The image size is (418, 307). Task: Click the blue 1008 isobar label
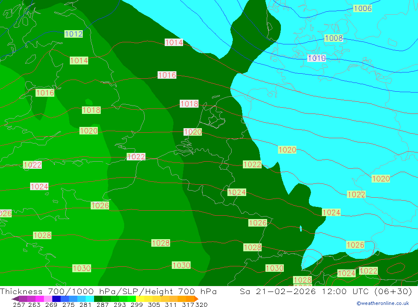click(x=334, y=38)
